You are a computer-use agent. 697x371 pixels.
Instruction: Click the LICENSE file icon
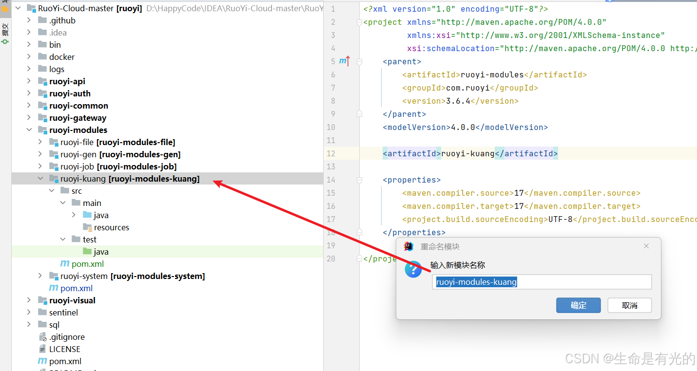tap(42, 349)
